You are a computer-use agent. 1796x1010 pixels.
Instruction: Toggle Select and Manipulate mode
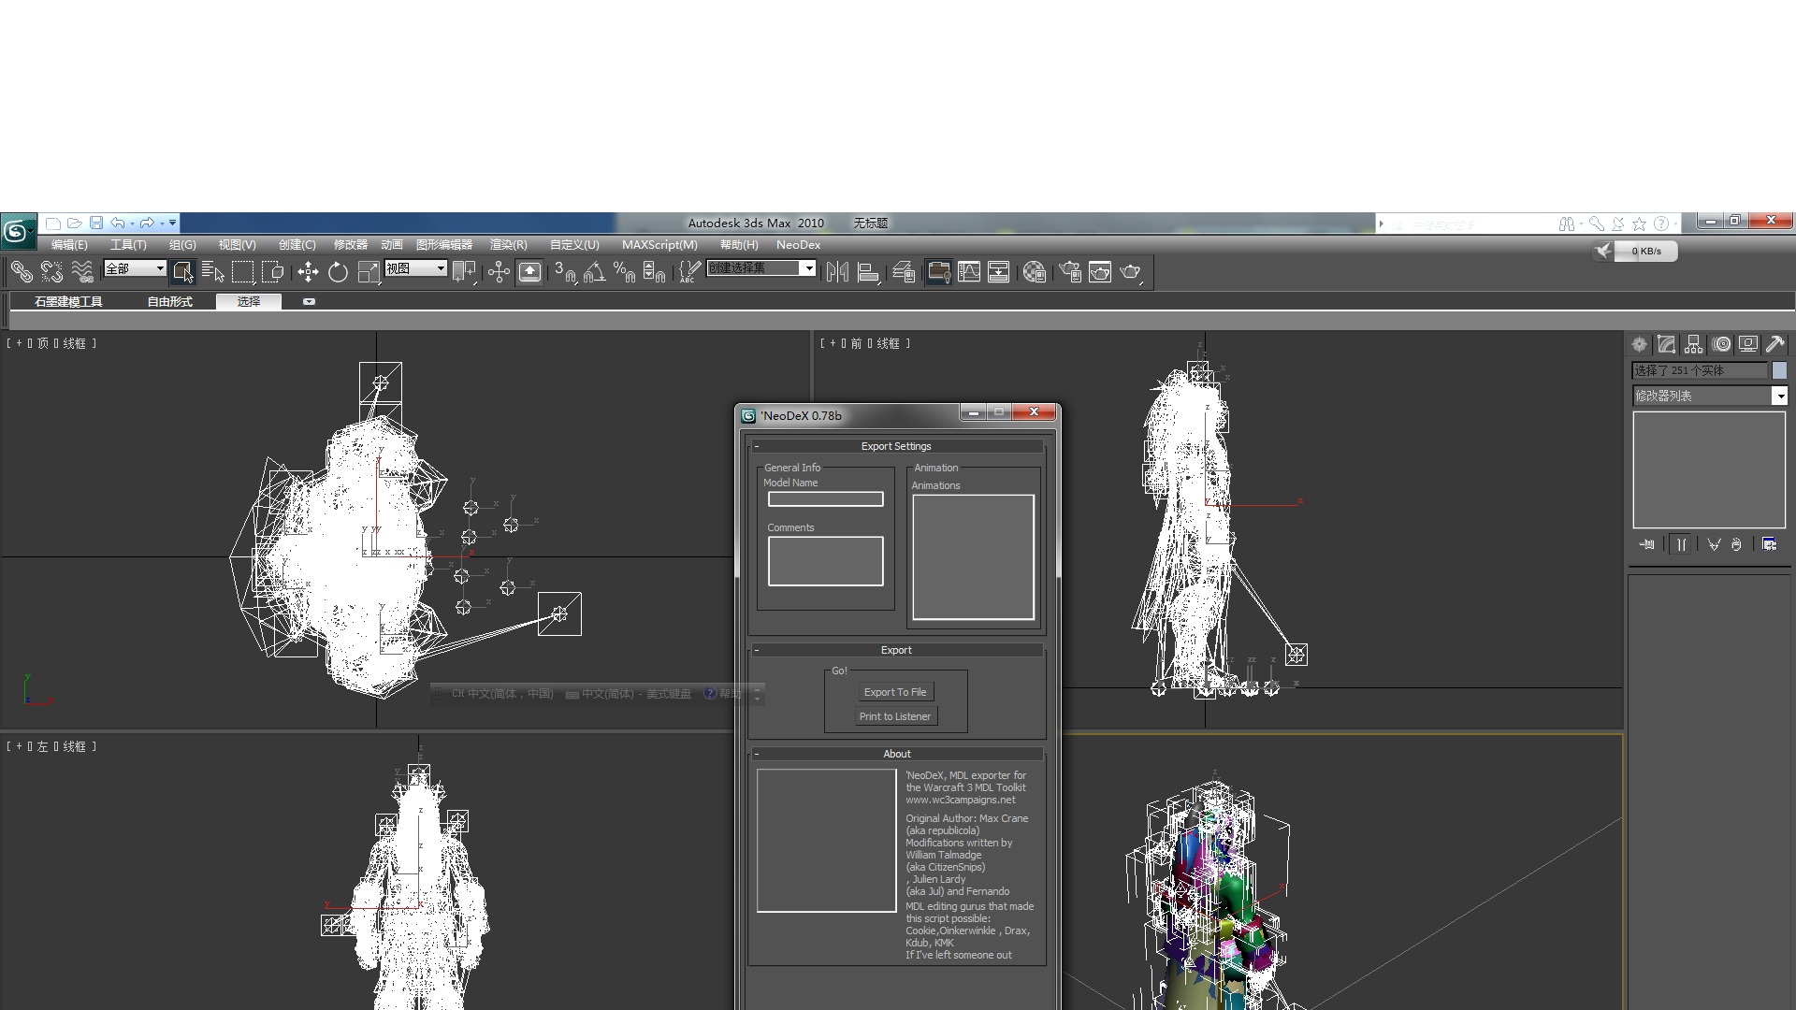[x=499, y=272]
